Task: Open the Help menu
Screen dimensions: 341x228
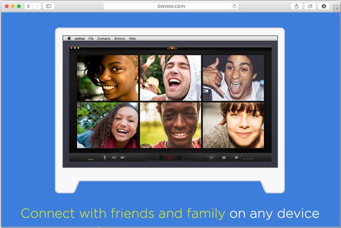Action: coord(132,38)
